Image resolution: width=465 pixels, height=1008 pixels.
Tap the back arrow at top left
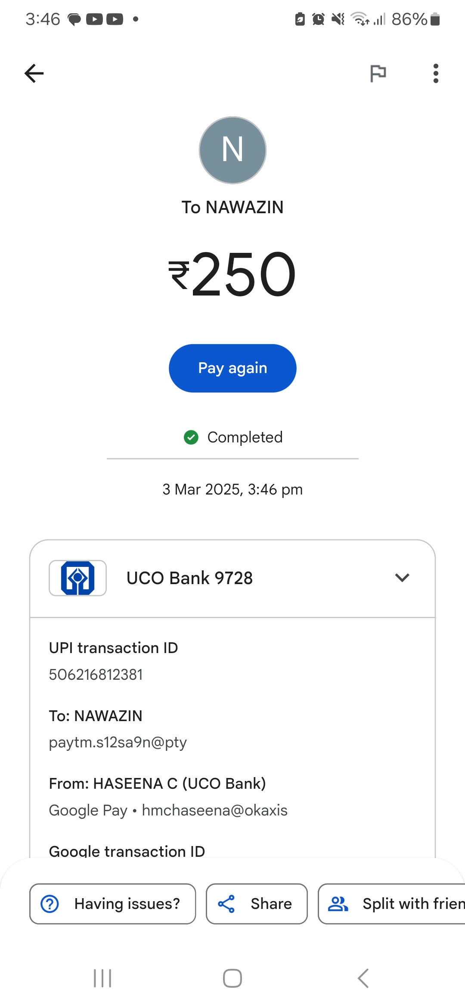pos(34,73)
